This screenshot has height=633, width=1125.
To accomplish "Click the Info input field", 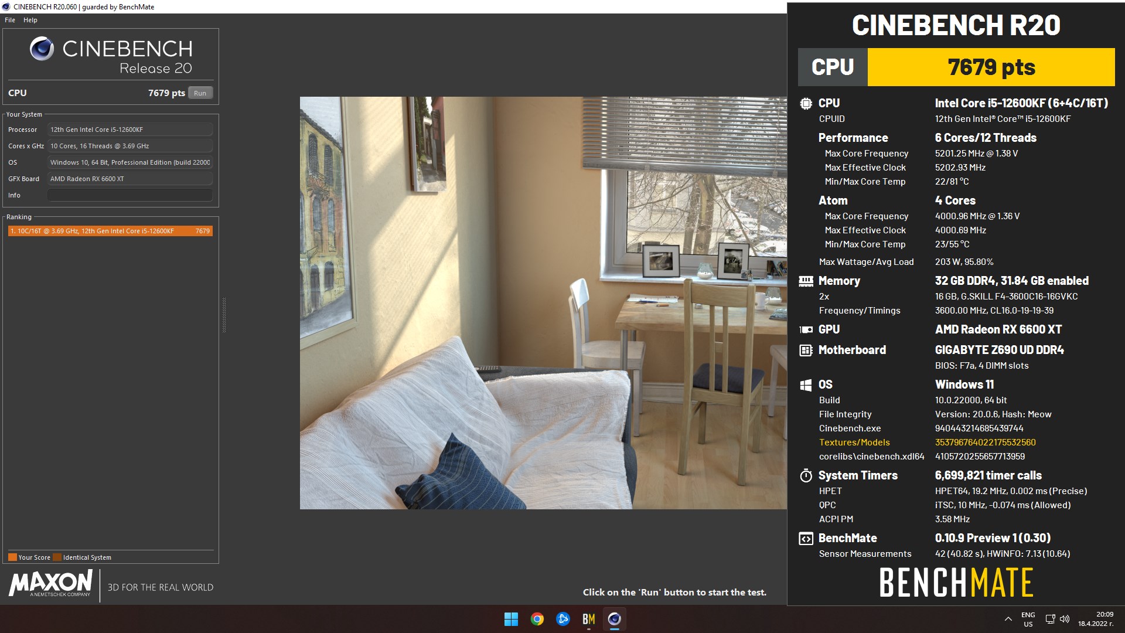I will [x=130, y=195].
